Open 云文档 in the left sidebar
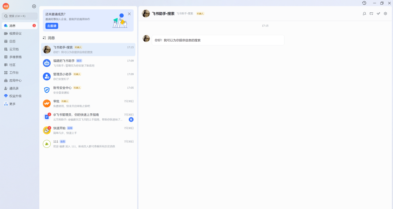 [x=14, y=49]
